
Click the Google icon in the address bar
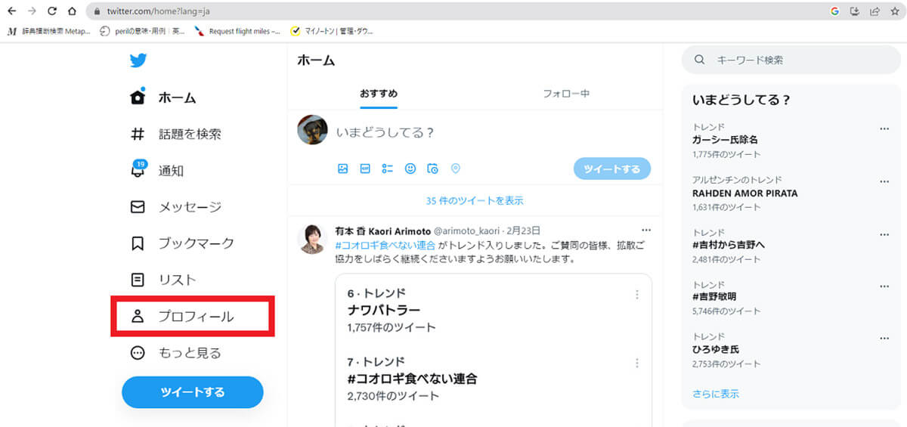(x=835, y=11)
